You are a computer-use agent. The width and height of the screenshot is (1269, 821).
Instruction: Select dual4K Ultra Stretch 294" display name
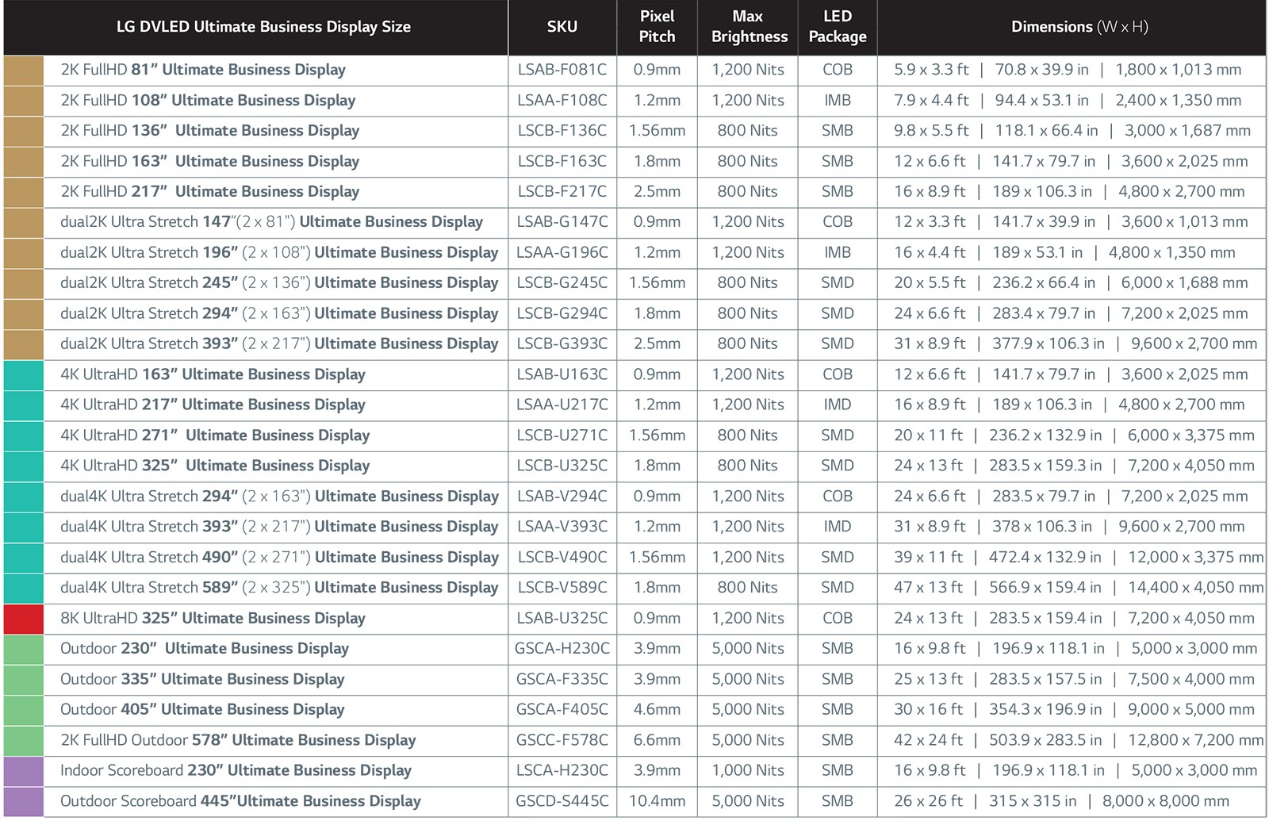(280, 497)
